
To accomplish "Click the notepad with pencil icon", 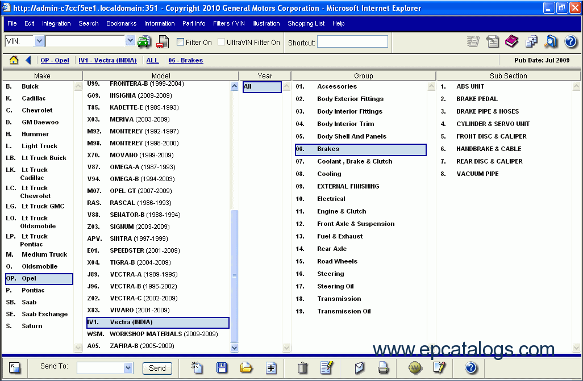I will click(439, 367).
